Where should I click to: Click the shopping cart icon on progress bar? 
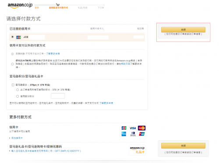click(58, 5)
